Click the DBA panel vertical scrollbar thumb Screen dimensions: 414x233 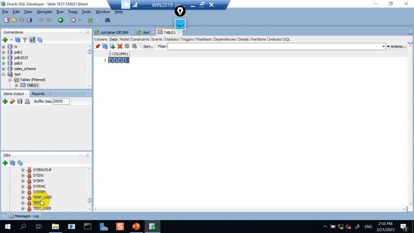pyautogui.click(x=89, y=200)
